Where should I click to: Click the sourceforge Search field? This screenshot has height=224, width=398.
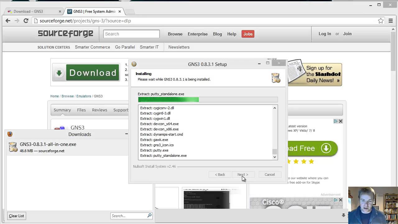[132, 34]
